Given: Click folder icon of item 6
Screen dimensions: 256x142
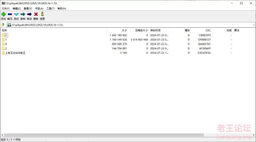Looking at the screenshot, I should pos(3,44).
